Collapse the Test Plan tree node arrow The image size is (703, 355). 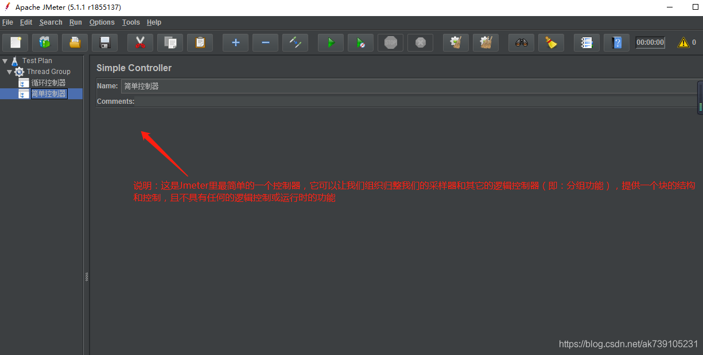click(5, 61)
